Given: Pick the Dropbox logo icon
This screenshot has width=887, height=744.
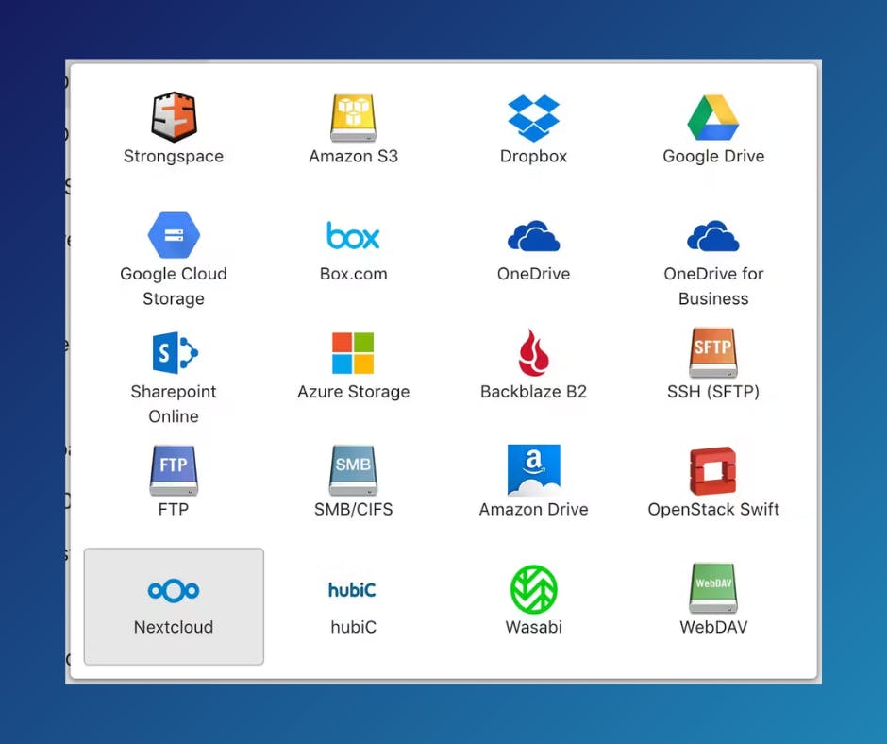Looking at the screenshot, I should pos(533,118).
